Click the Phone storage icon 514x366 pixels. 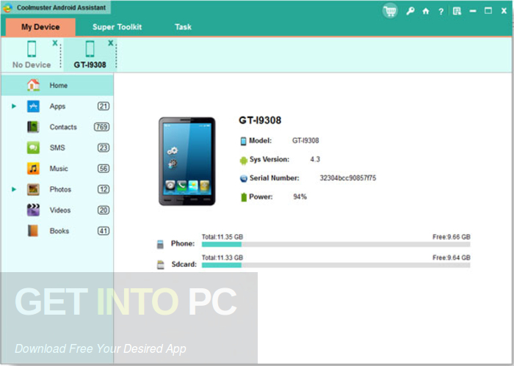click(x=160, y=244)
